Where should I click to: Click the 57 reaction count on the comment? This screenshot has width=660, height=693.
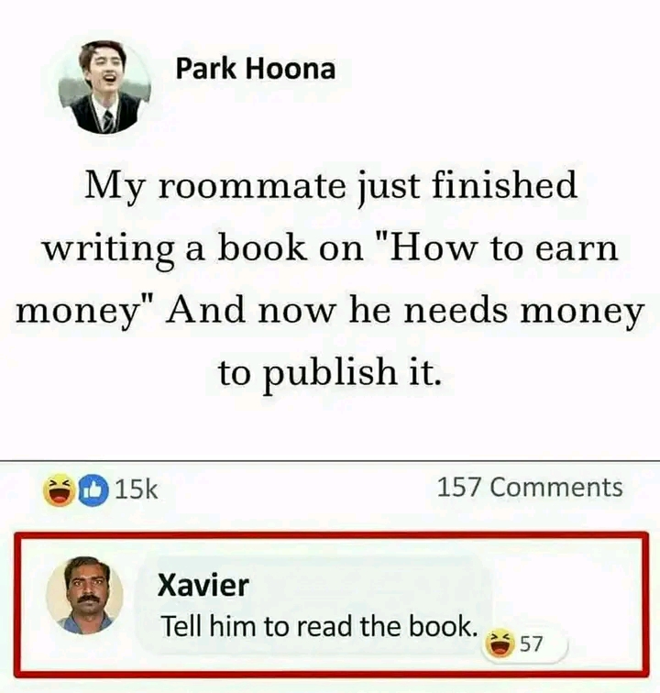[x=531, y=644]
